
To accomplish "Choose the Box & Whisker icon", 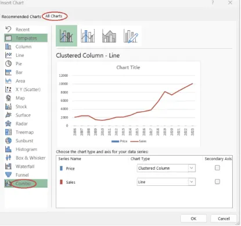I will 8,157.
